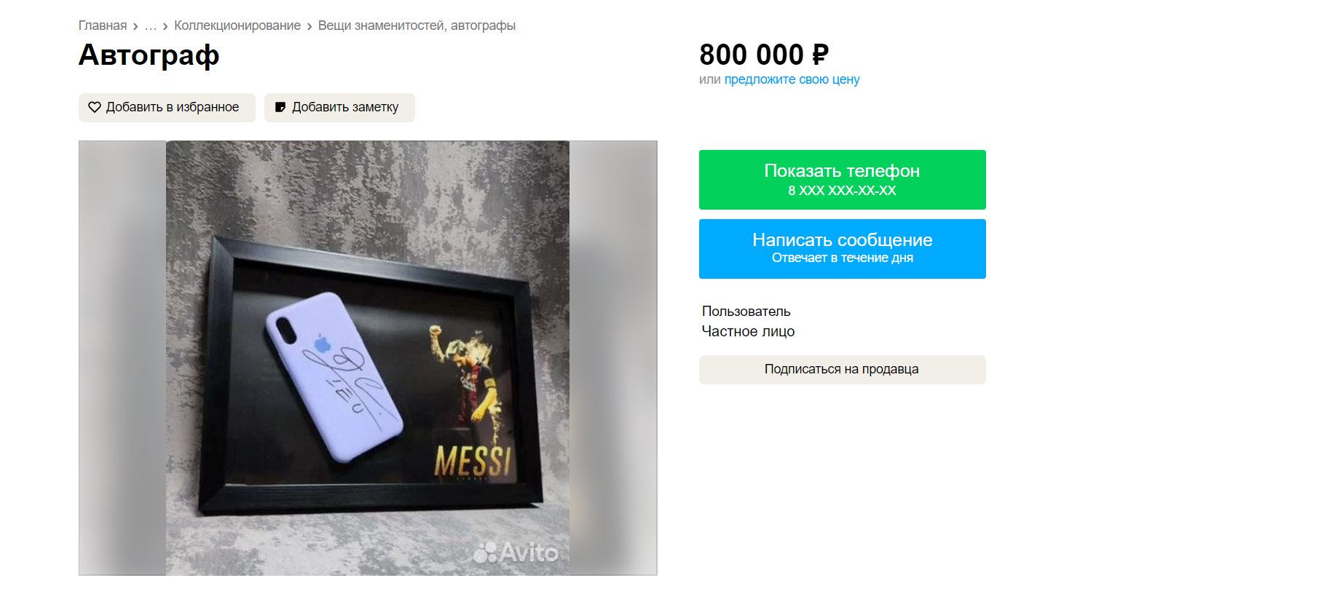The image size is (1340, 602).
Task: Click the note icon beside Добавить заметку
Action: (x=280, y=107)
